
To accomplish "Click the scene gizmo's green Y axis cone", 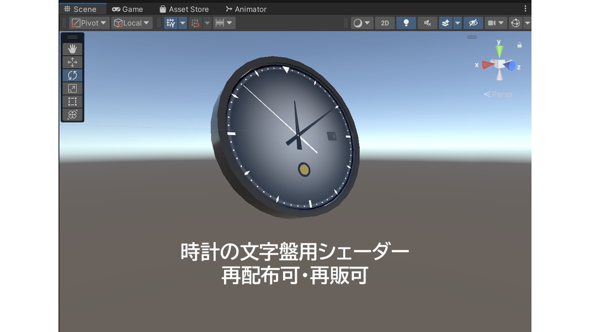I will coord(499,51).
